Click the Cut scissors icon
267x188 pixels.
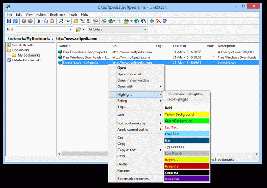click(39, 21)
